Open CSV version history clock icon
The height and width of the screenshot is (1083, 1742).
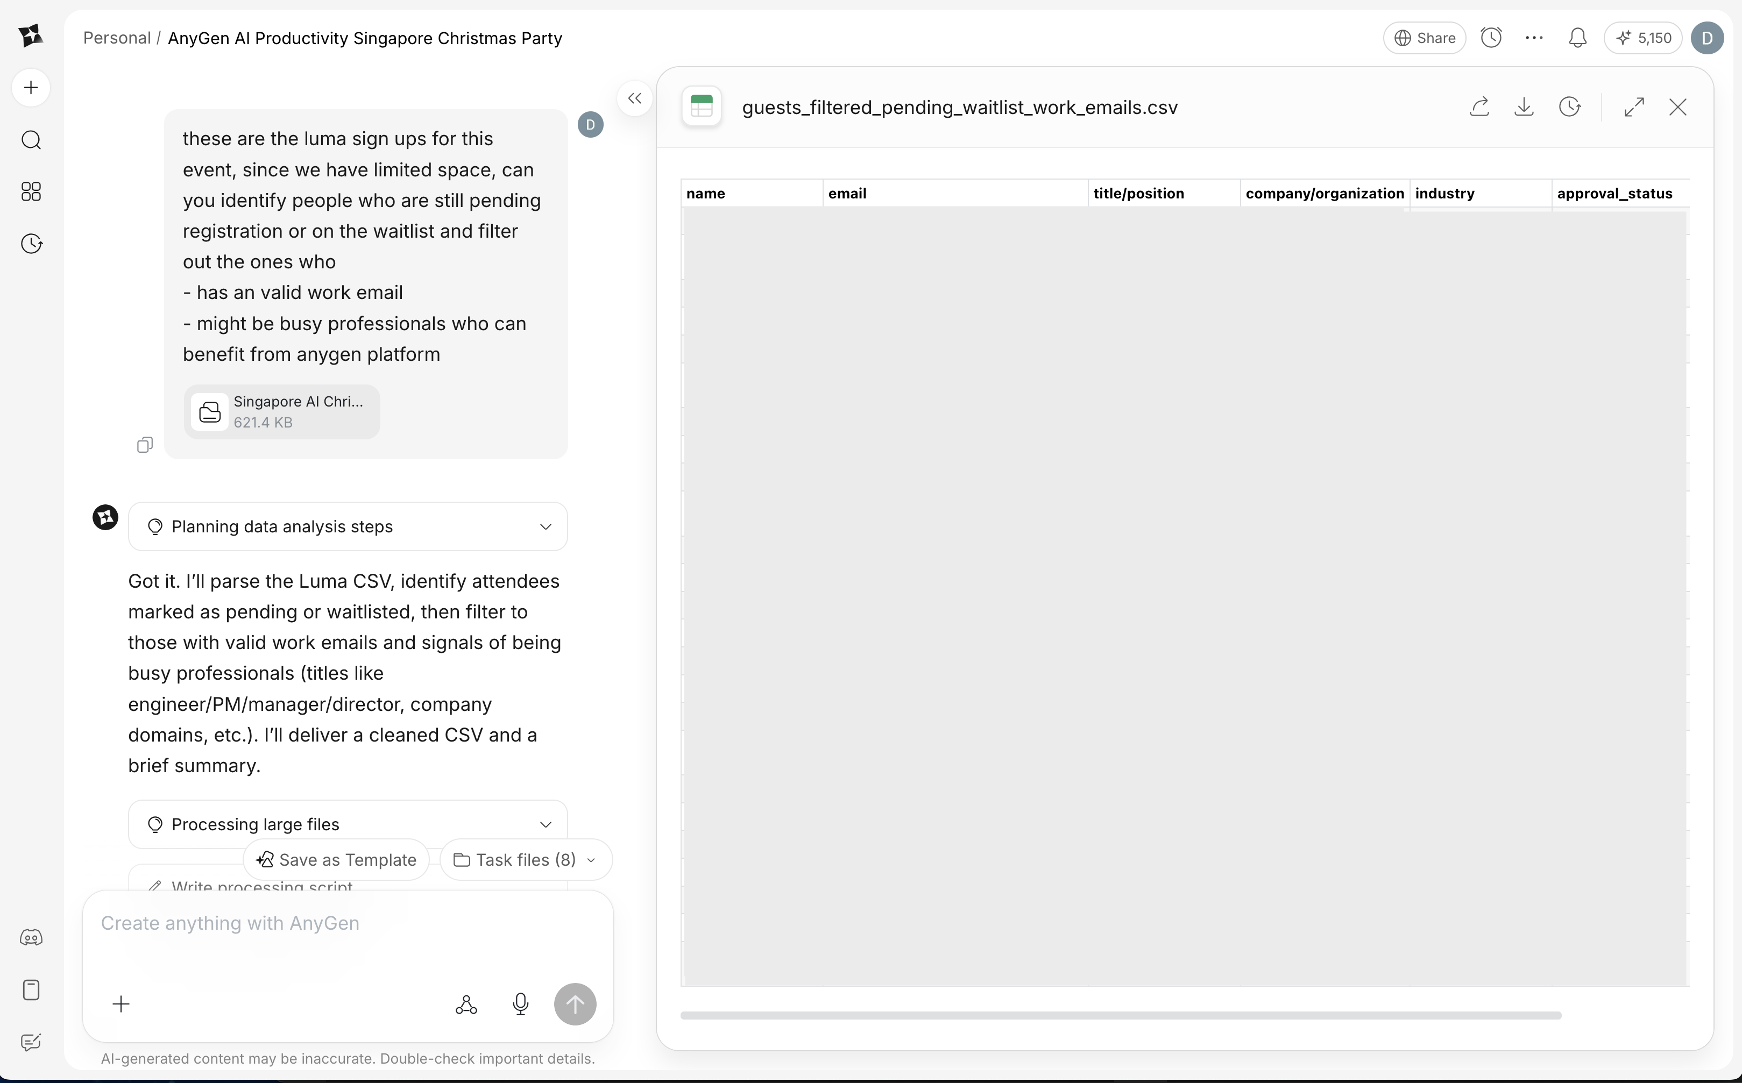tap(1569, 108)
